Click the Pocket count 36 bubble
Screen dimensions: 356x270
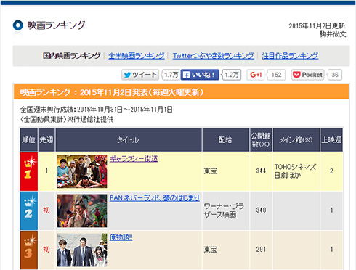tap(335, 75)
